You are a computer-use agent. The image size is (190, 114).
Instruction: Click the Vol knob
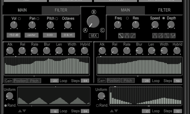pyautogui.click(x=14, y=25)
